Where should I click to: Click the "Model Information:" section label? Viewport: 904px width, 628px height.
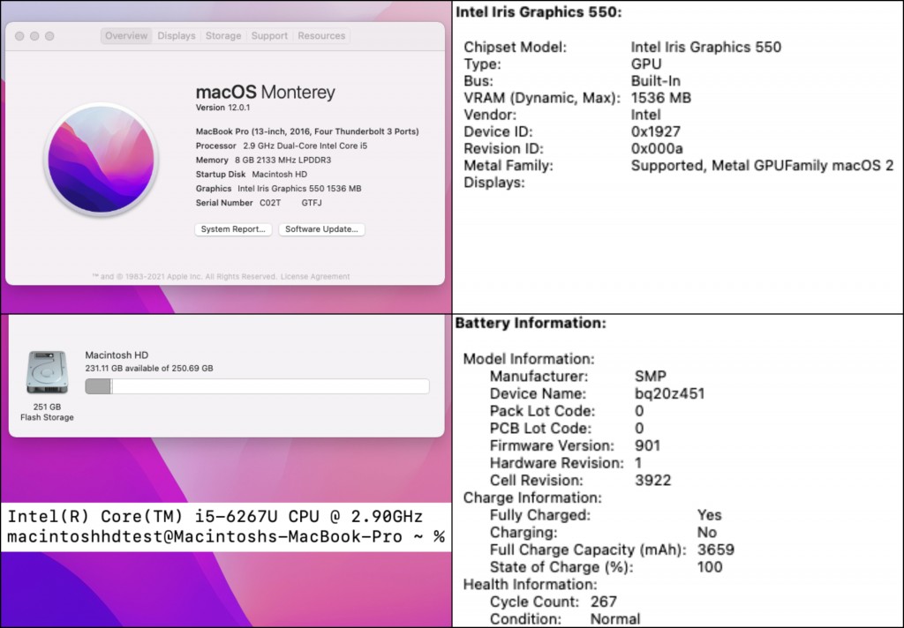pyautogui.click(x=529, y=359)
